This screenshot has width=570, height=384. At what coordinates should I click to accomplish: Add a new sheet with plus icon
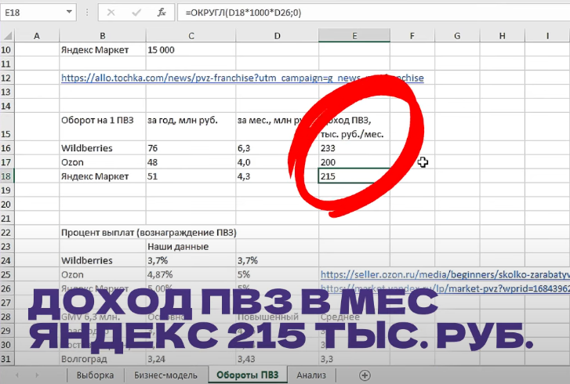(365, 375)
